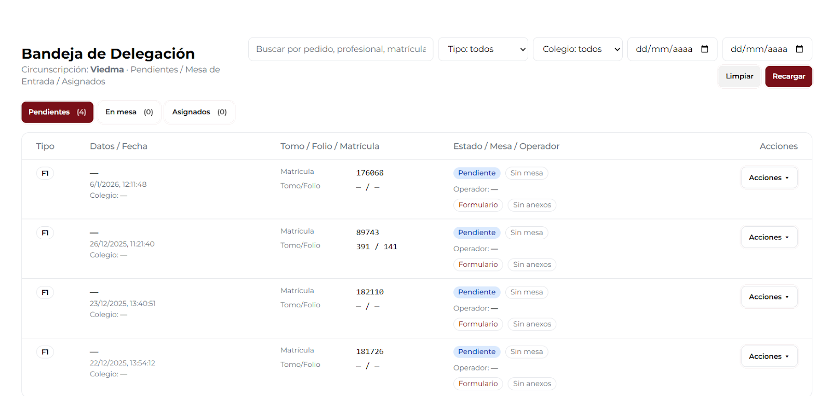Expand the 'Colegio: todos' dropdown
The image size is (831, 396).
pos(578,49)
